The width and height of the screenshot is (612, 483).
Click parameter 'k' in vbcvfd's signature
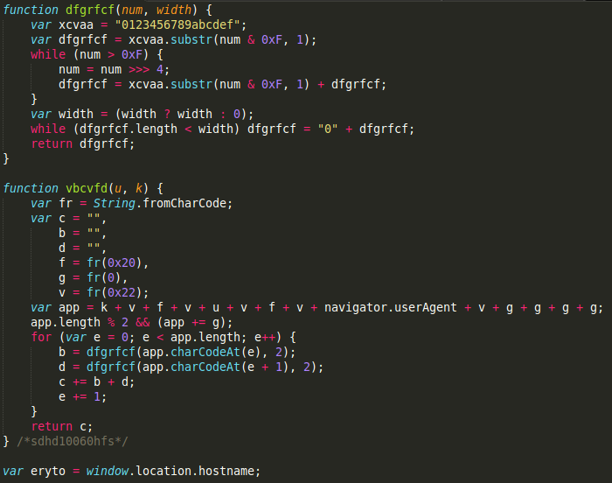139,188
